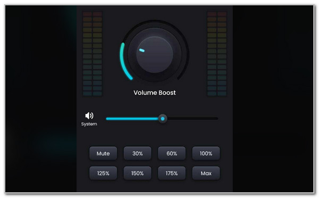The image size is (319, 198).
Task: Boost volume with the 125% button
Action: point(103,174)
